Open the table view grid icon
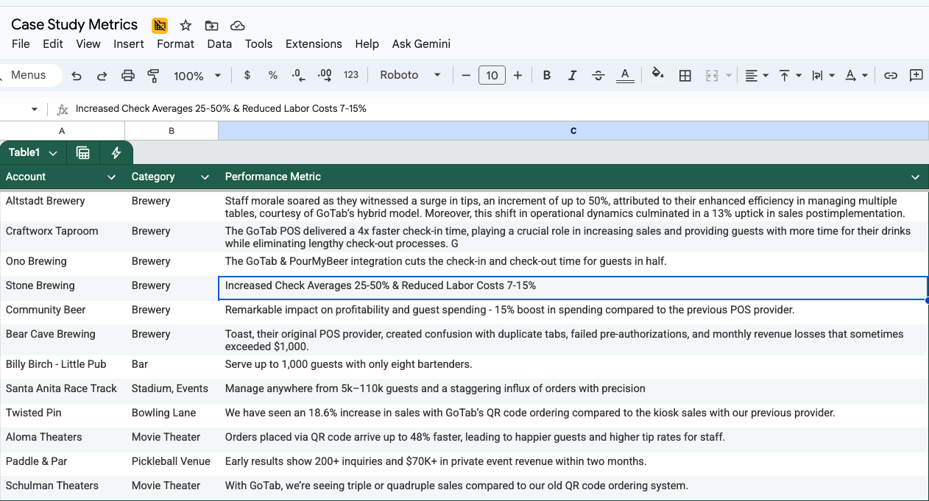Screen dimensions: 929x501 coord(83,153)
